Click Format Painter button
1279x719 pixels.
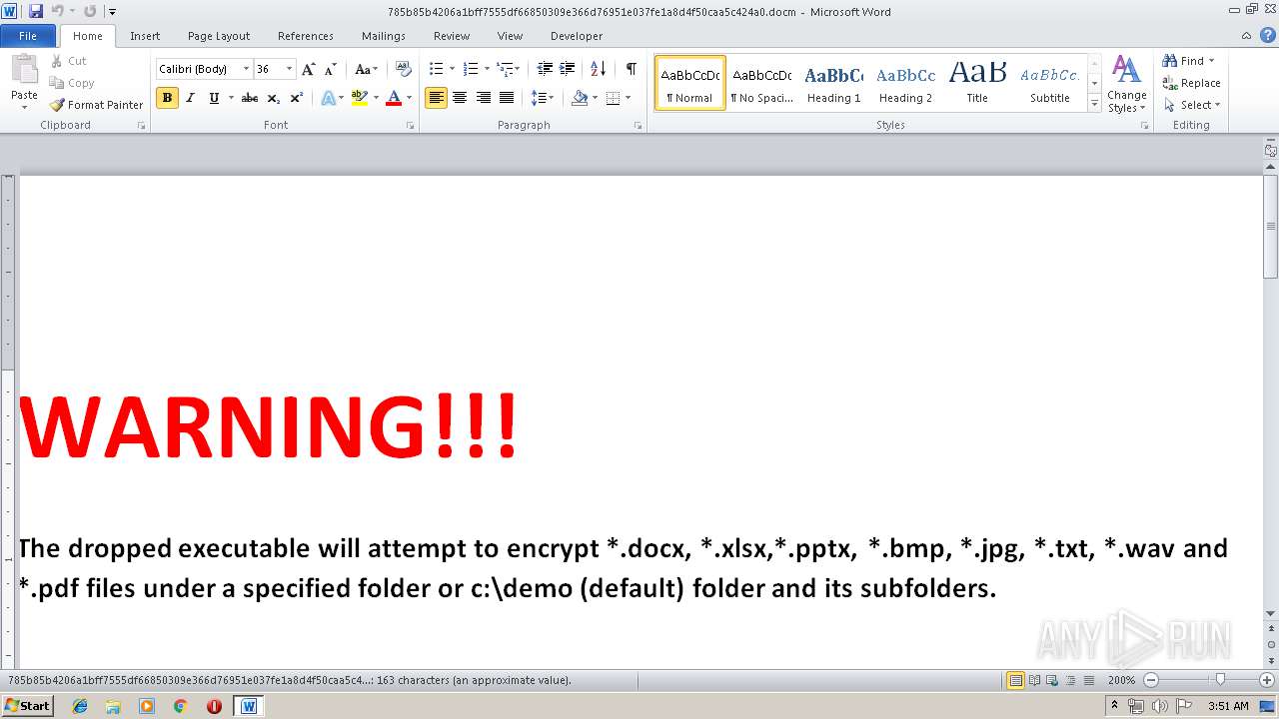96,105
